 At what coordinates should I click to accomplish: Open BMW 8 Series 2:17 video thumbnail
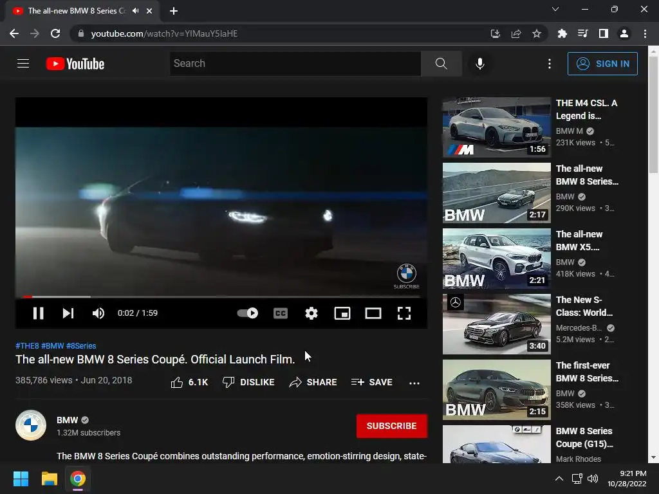point(496,193)
